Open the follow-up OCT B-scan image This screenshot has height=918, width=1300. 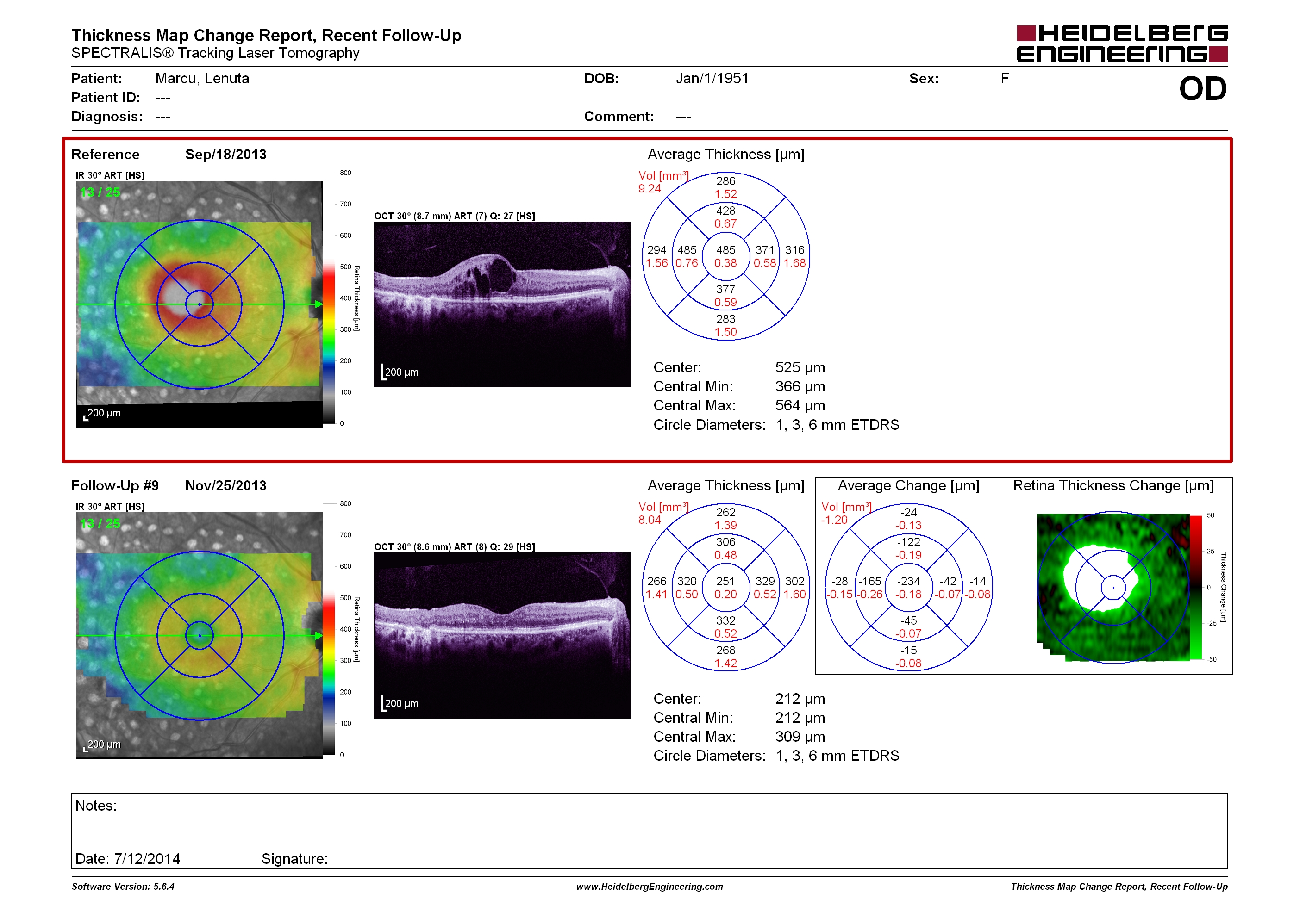tap(502, 636)
